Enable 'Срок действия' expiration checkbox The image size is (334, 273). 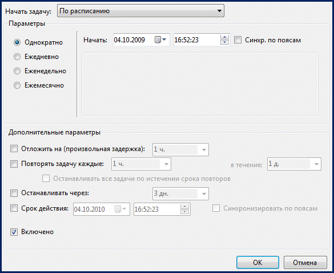[x=14, y=208]
